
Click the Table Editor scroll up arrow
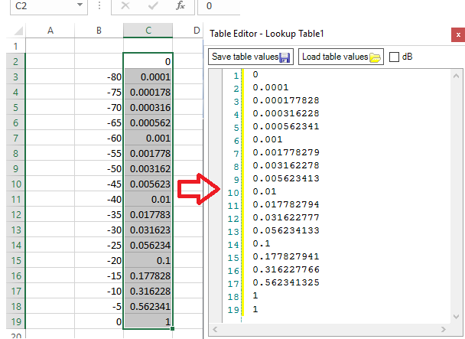click(x=456, y=76)
